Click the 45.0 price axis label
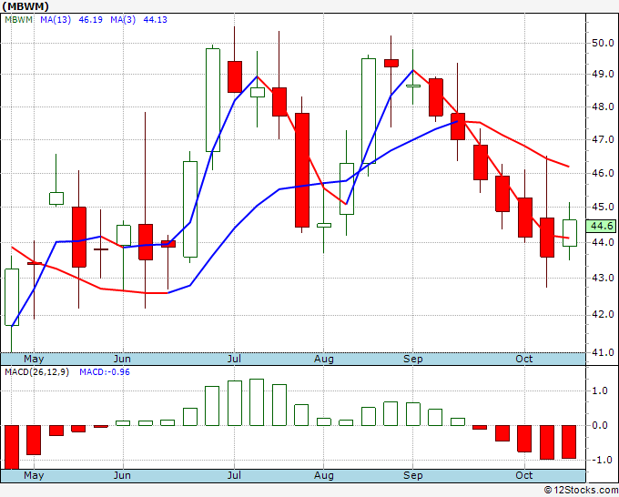Screen dimensions: 619x497 coord(603,207)
